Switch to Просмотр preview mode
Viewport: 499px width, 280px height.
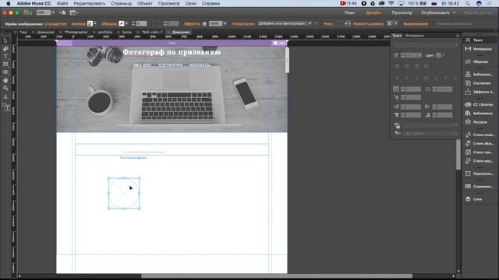pos(402,12)
